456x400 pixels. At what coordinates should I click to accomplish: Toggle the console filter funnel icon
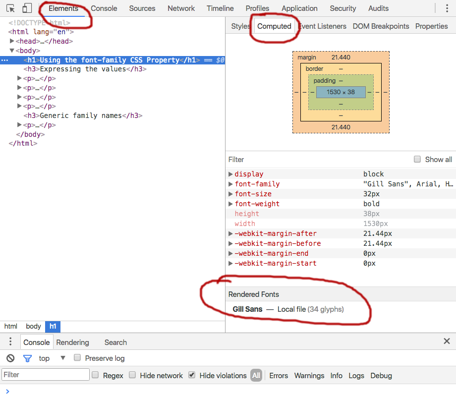coord(27,358)
